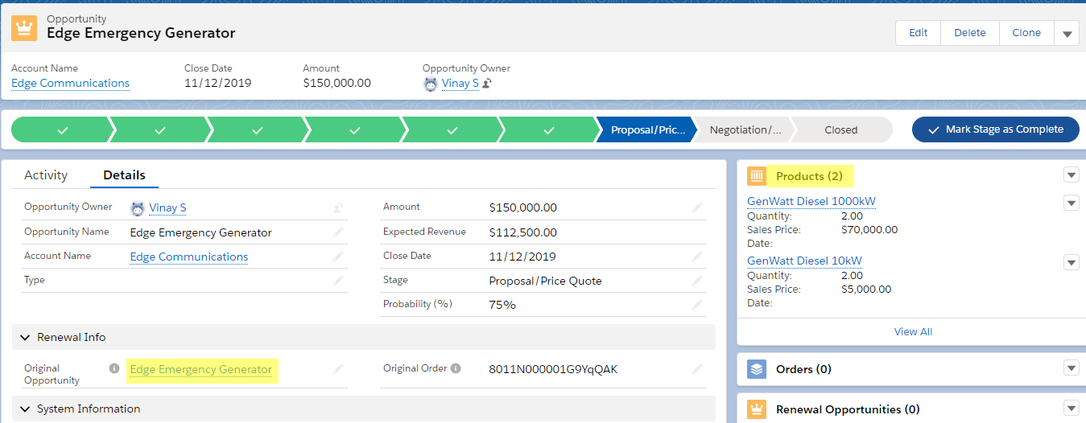Edit the Opportunity Name field pencil
1086x423 pixels.
pyautogui.click(x=338, y=232)
